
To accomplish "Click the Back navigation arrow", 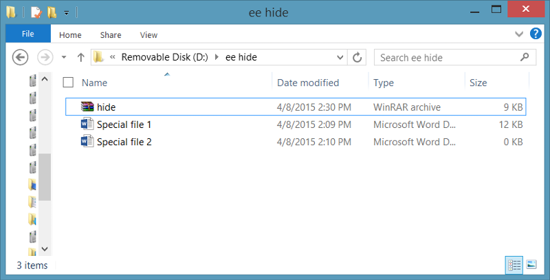I will [x=21, y=57].
